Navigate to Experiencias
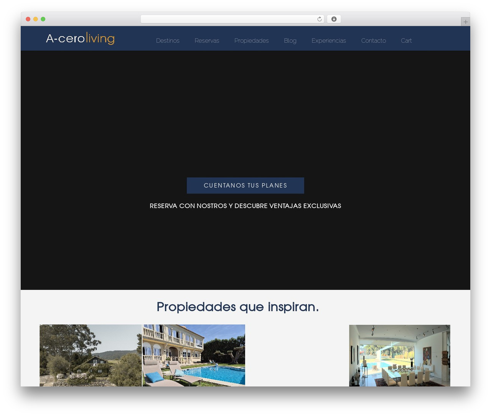 pyautogui.click(x=329, y=41)
